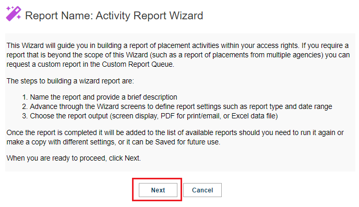Click the 'Custom Report Queue' text
The height and width of the screenshot is (207, 359).
click(137, 64)
